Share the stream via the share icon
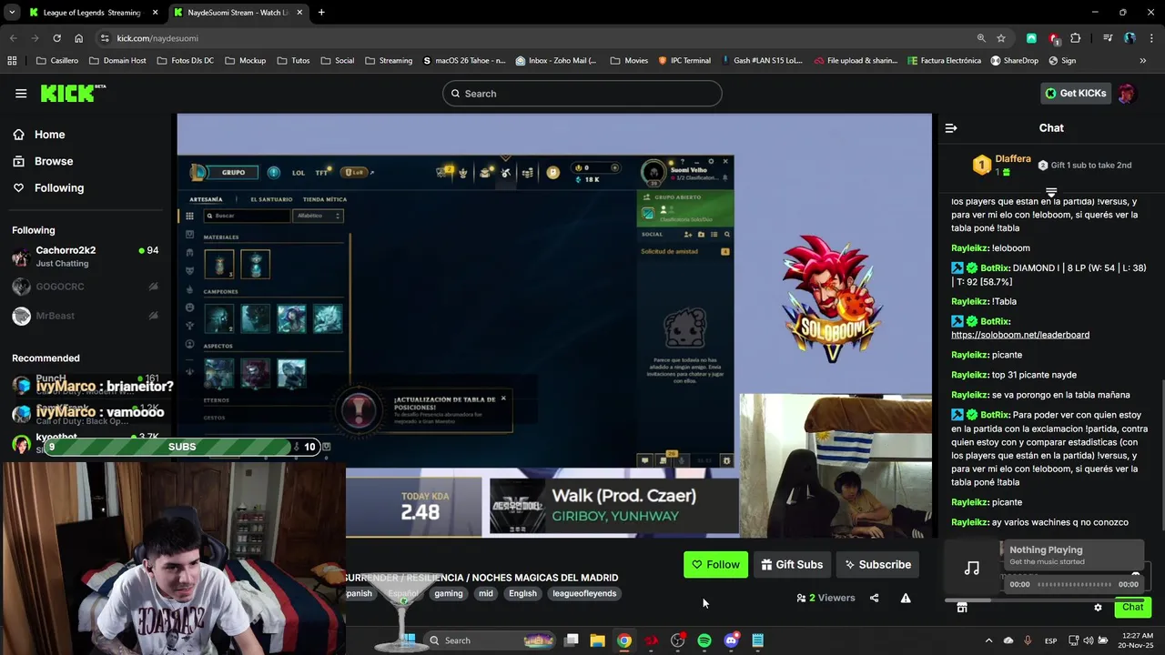The height and width of the screenshot is (655, 1165). coord(874,598)
